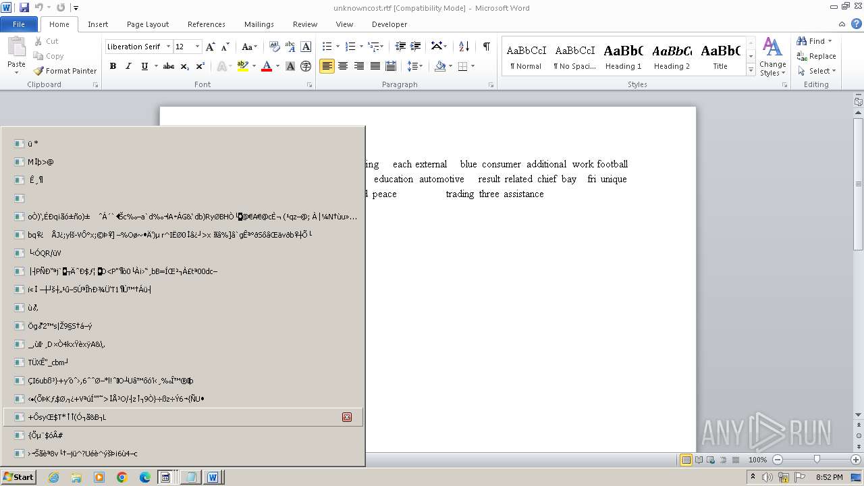The height and width of the screenshot is (486, 864).
Task: Apply yellow text highlight color
Action: coord(243,66)
